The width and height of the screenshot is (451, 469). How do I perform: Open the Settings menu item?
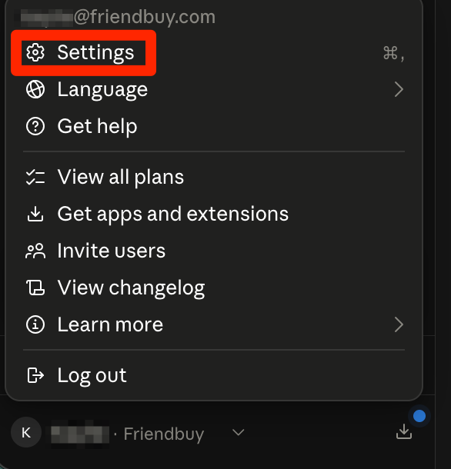[214, 52]
